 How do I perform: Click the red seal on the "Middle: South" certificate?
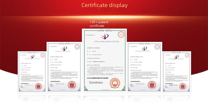pos(183,86)
